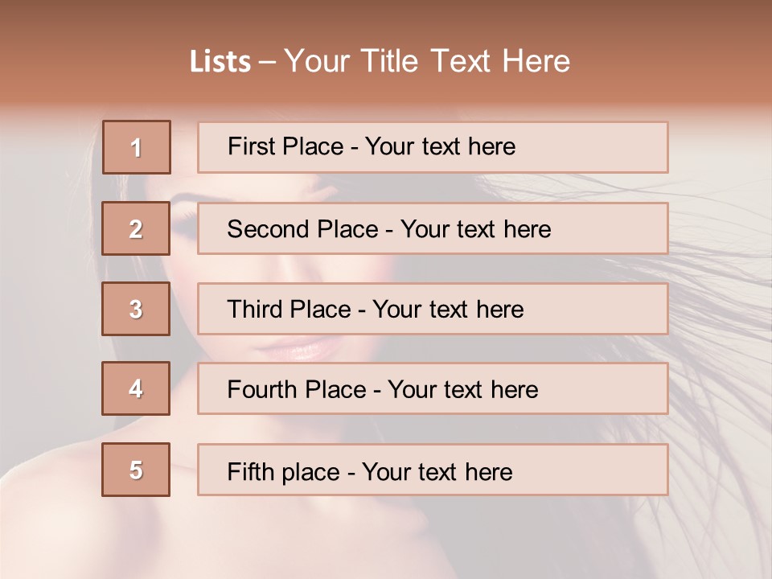Select the number 4 box
This screenshot has height=579, width=772.
[136, 388]
